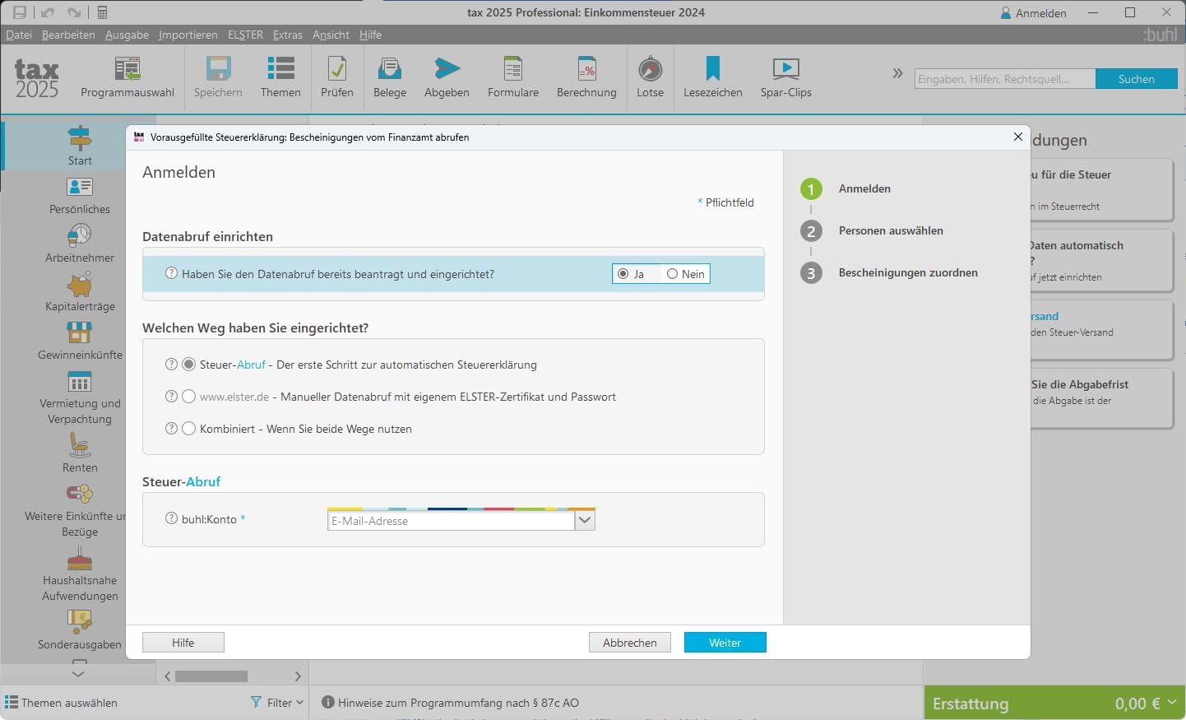Image resolution: width=1186 pixels, height=720 pixels.
Task: Open Spar-Clips videos
Action: (785, 77)
